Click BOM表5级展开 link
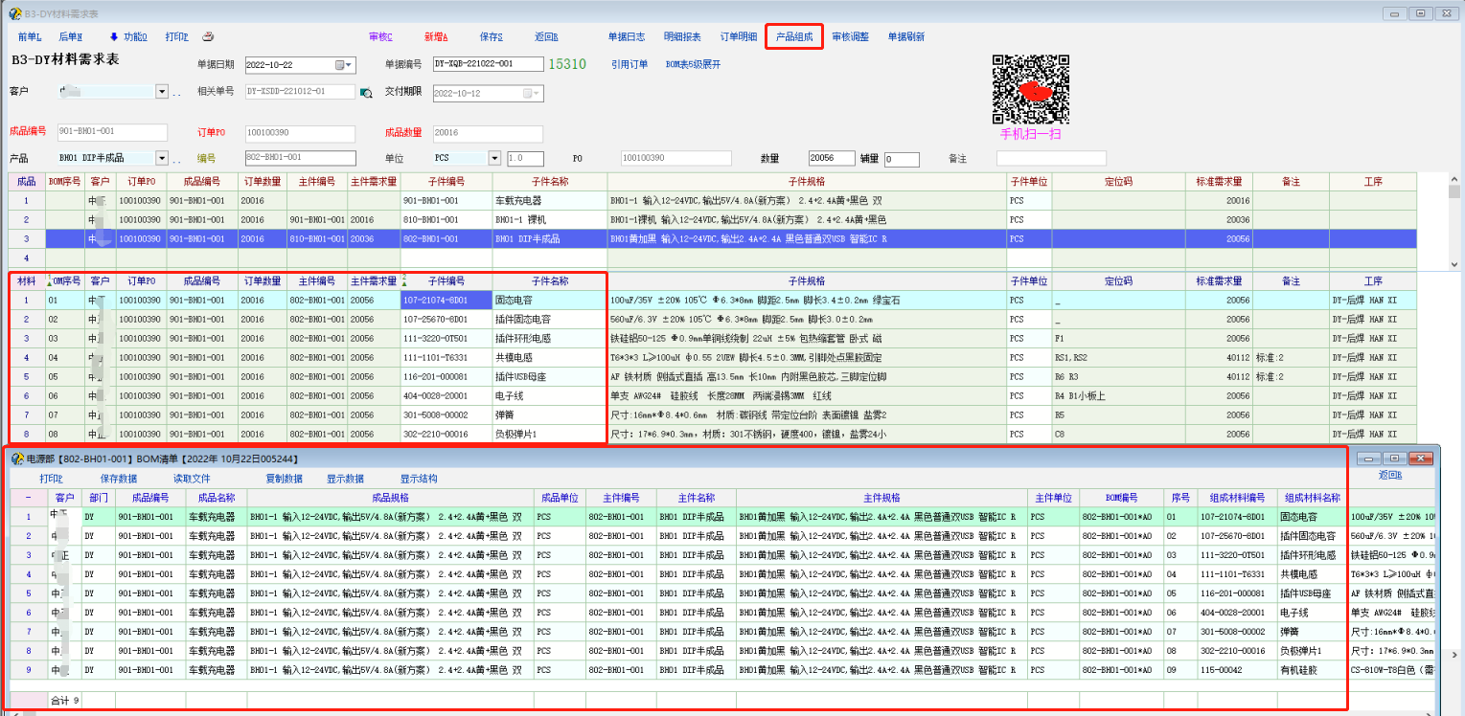Screen dimensions: 1465x716 pos(693,65)
